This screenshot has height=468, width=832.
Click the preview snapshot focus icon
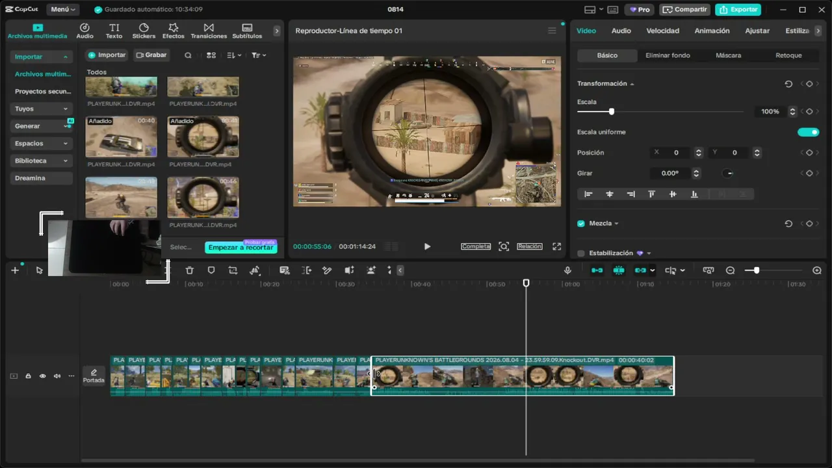(504, 246)
